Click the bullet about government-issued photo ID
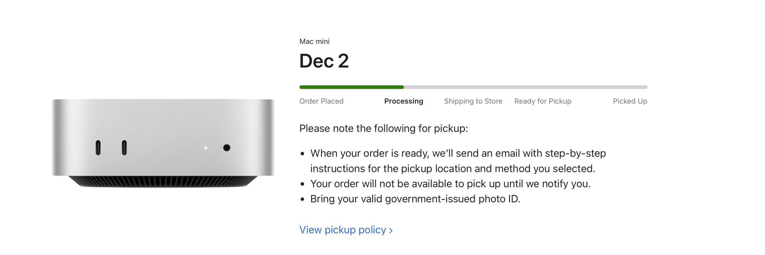This screenshot has width=765, height=255. (x=415, y=199)
